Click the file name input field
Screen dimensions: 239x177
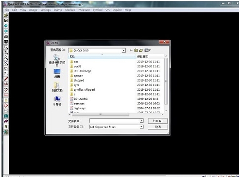coord(117,121)
